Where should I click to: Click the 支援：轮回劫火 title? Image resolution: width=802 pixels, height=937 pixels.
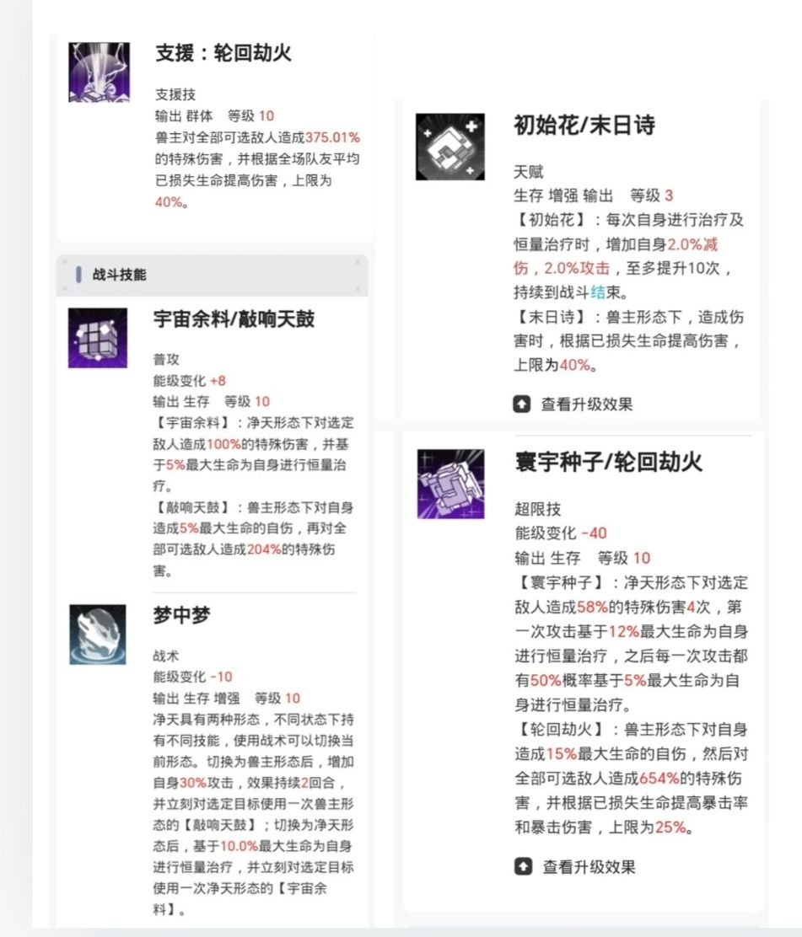click(x=223, y=53)
